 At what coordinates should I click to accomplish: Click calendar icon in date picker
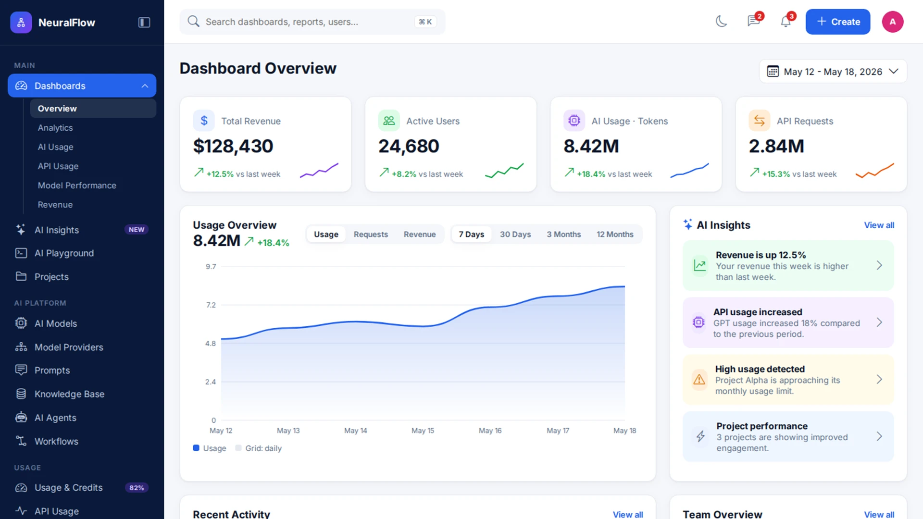[x=773, y=71]
